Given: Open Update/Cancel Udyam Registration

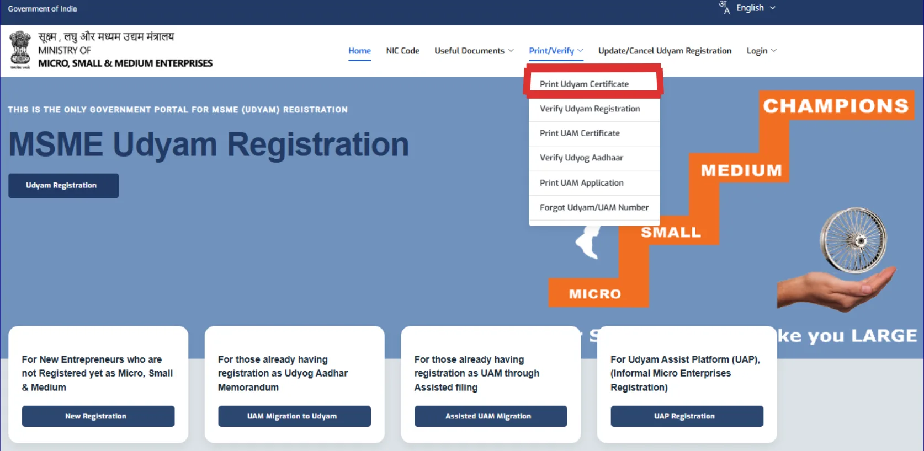Looking at the screenshot, I should click(665, 51).
